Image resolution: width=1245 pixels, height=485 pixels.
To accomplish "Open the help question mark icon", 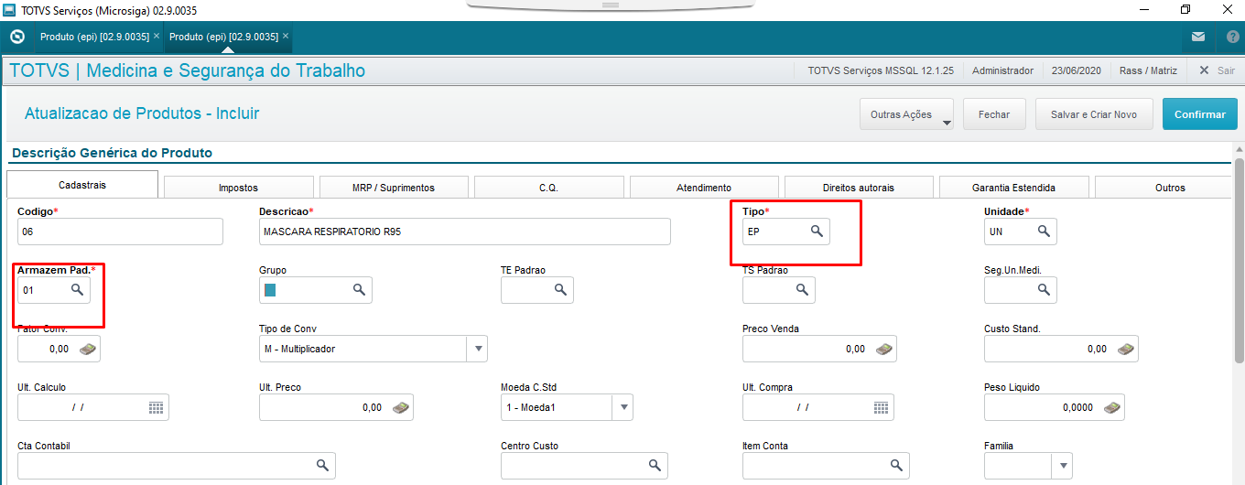I will point(1232,37).
